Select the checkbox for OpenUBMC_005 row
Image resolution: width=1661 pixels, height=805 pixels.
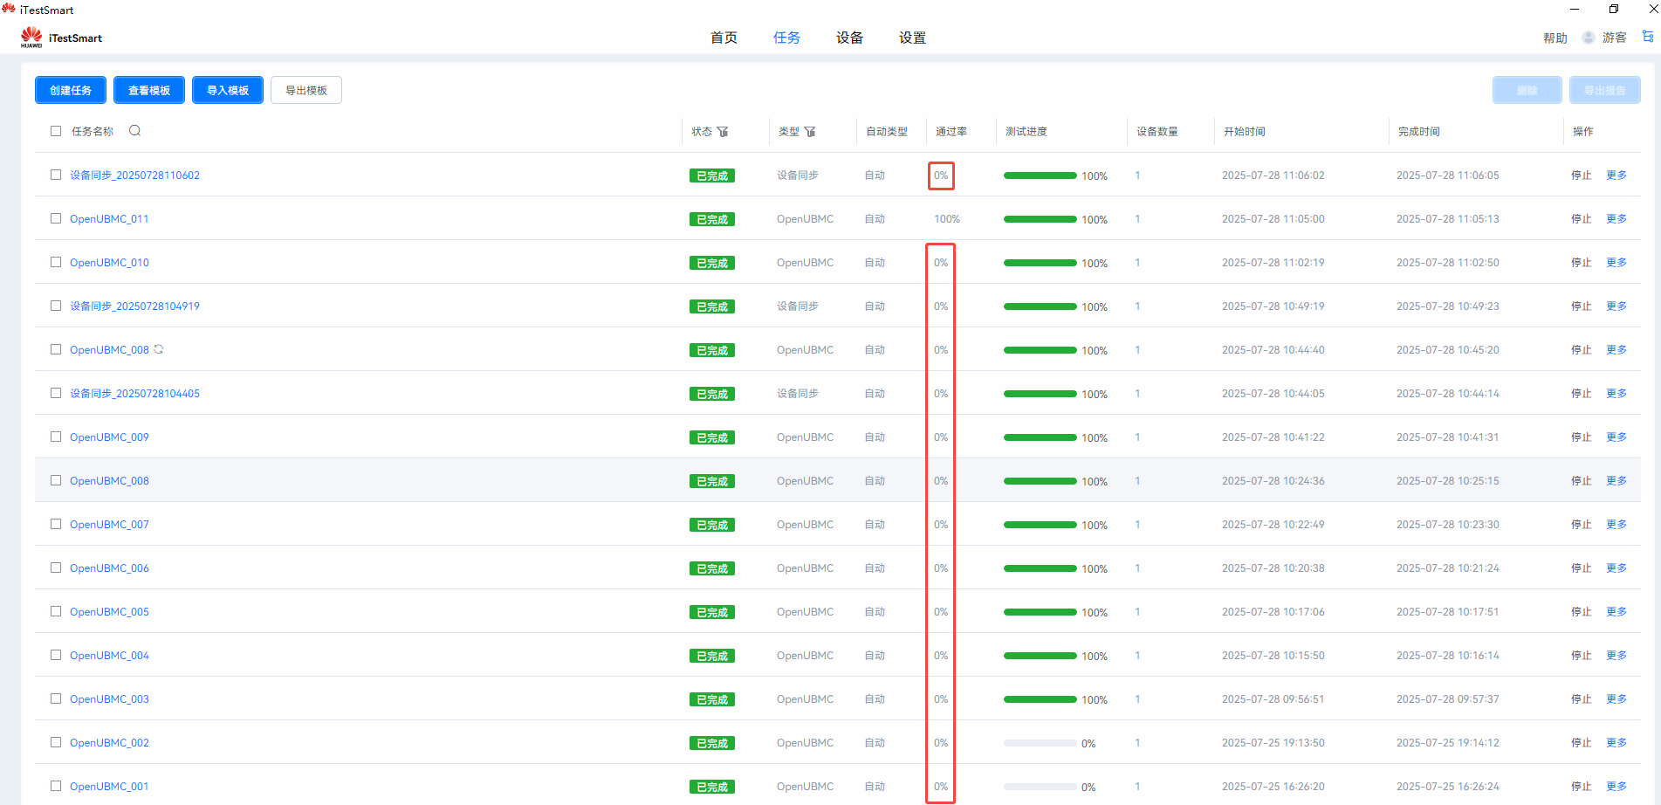point(56,611)
